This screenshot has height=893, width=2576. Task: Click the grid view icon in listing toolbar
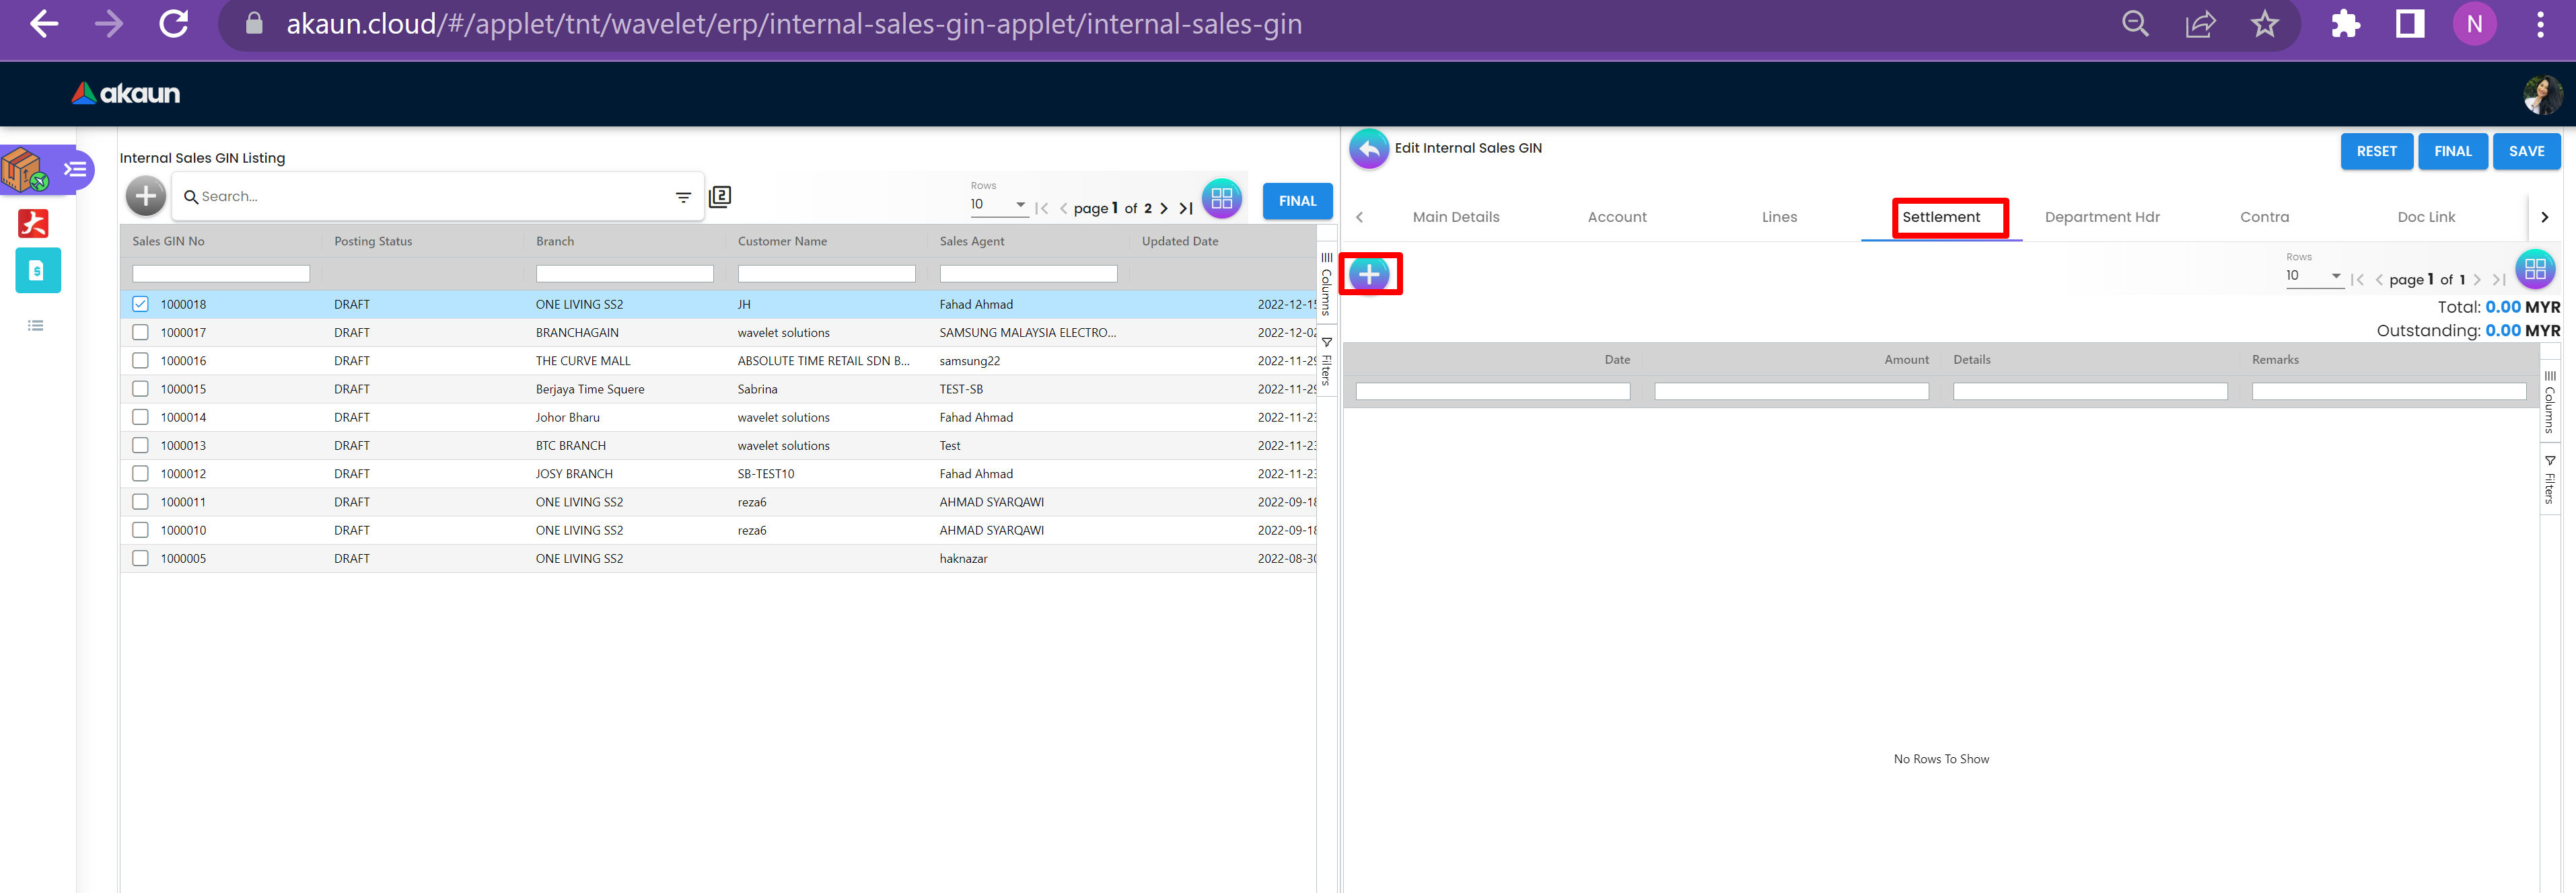[x=1221, y=199]
